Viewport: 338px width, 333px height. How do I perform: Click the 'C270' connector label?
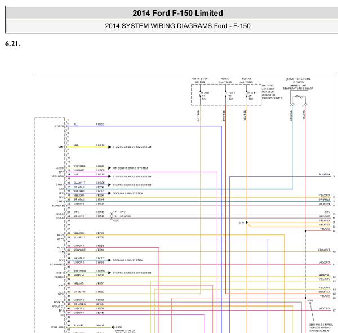click(116, 221)
